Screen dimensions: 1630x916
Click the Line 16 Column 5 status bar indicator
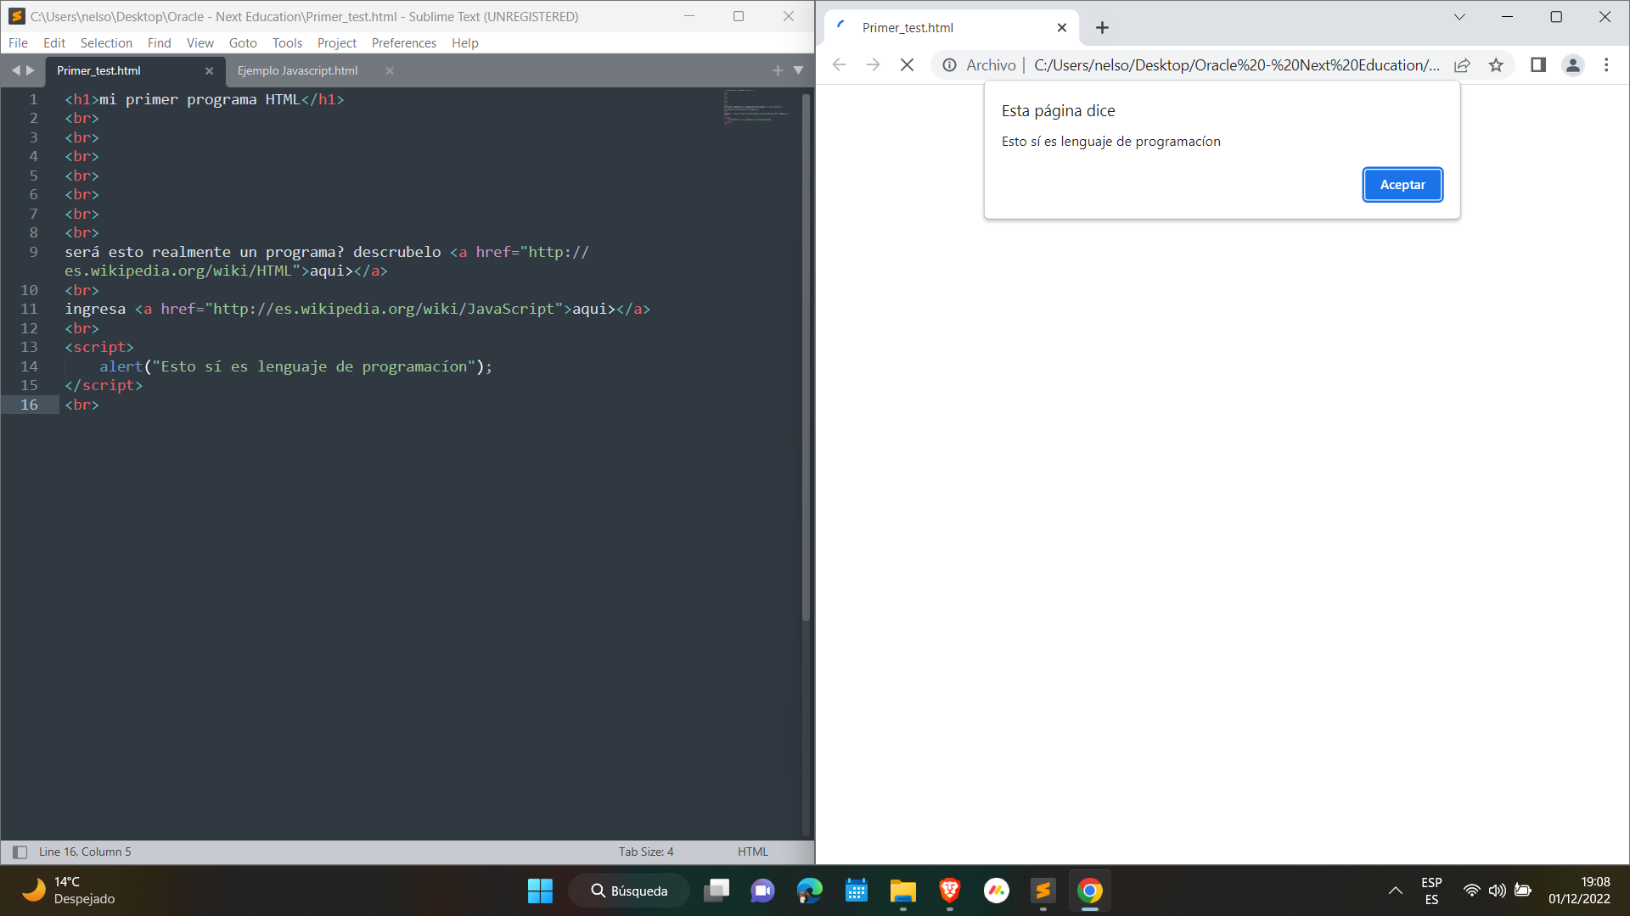click(85, 852)
